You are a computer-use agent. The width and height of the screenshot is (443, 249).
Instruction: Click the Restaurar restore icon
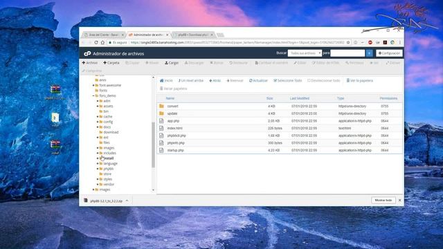pos(238,63)
